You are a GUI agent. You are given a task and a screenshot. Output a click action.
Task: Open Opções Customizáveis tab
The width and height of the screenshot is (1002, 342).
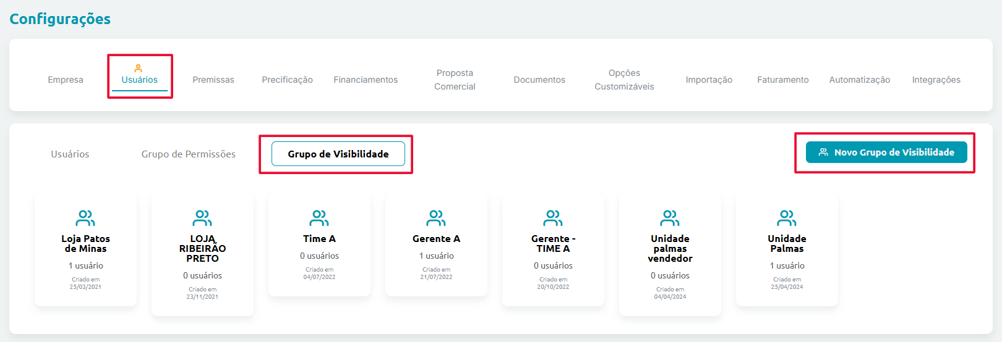tap(624, 80)
